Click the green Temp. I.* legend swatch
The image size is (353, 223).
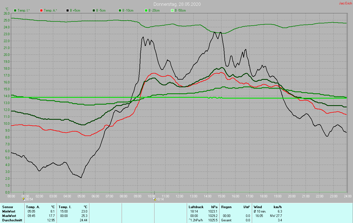pyautogui.click(x=15, y=10)
